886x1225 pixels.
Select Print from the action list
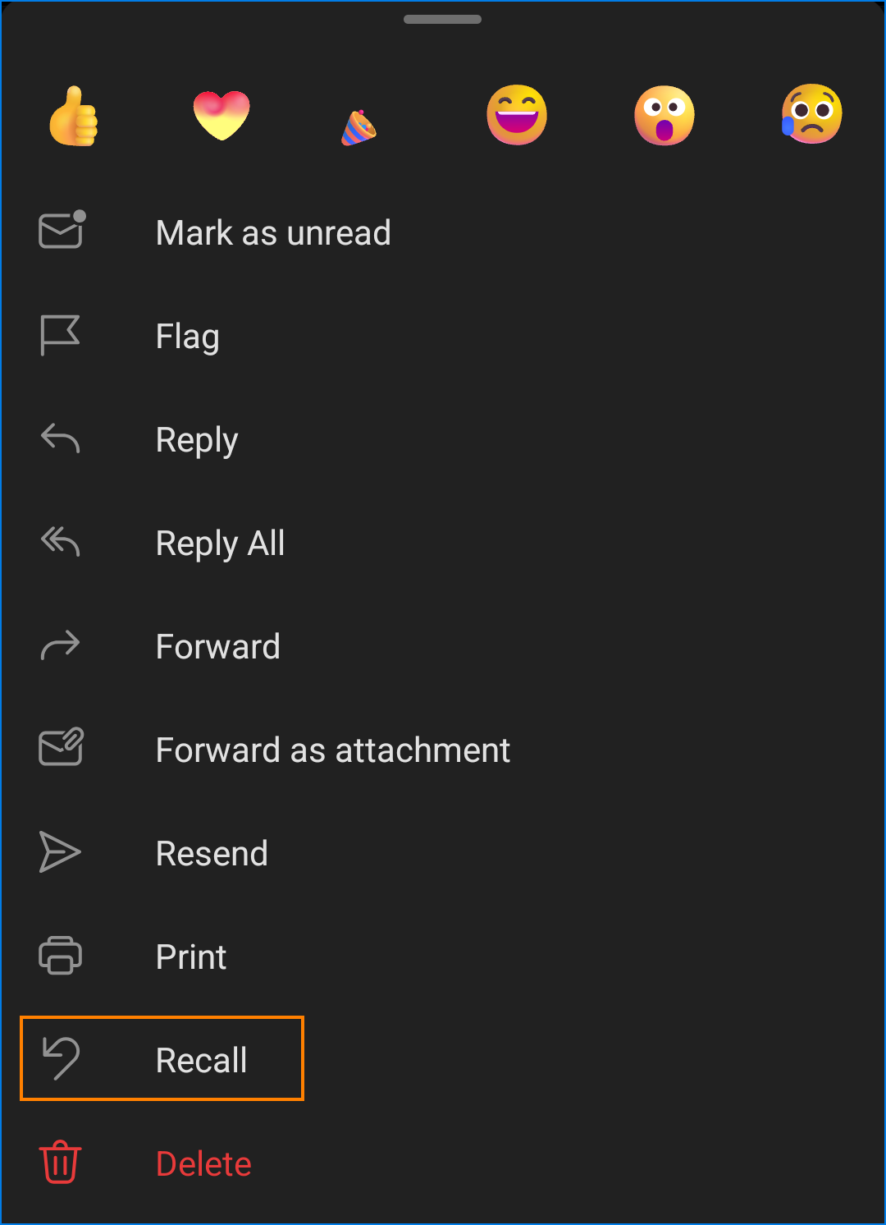pyautogui.click(x=191, y=957)
